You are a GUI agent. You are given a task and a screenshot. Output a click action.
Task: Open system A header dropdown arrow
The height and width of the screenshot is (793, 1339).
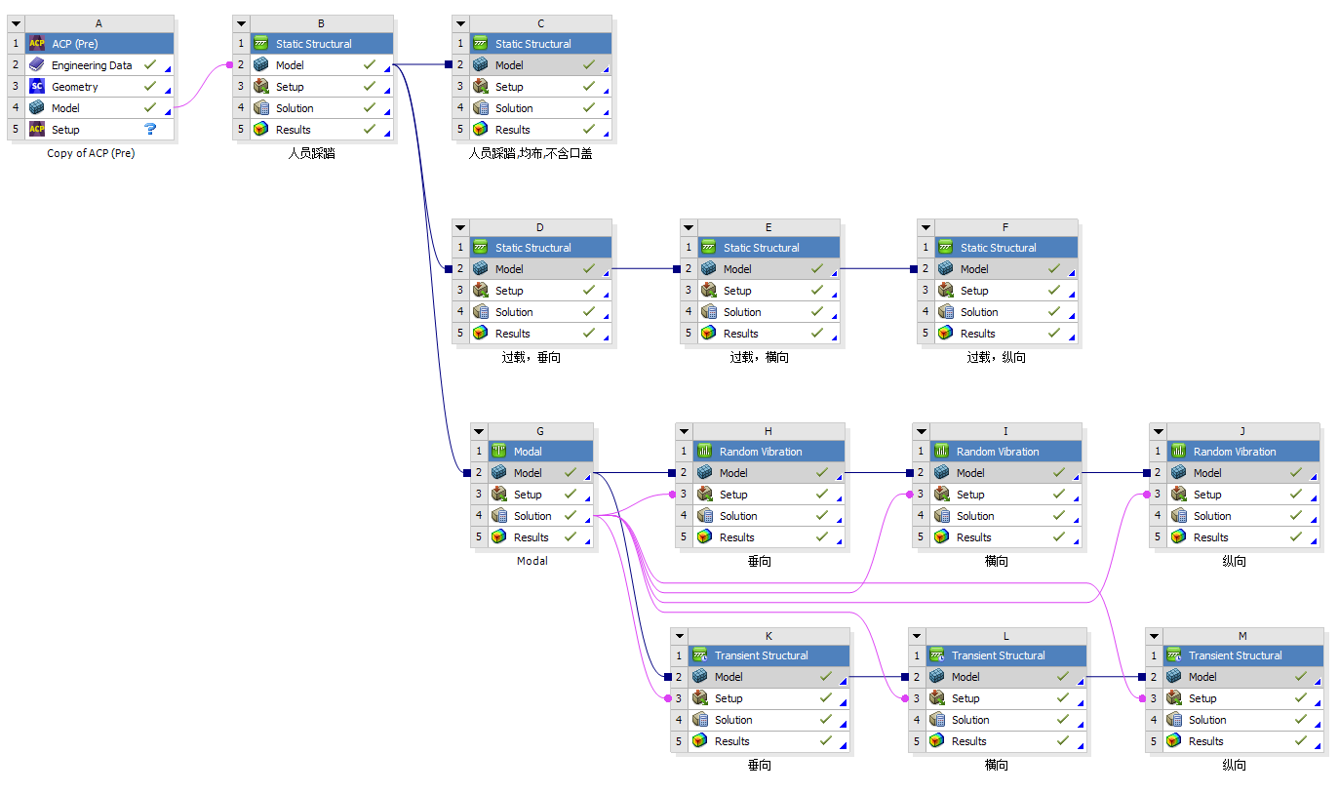(x=16, y=21)
